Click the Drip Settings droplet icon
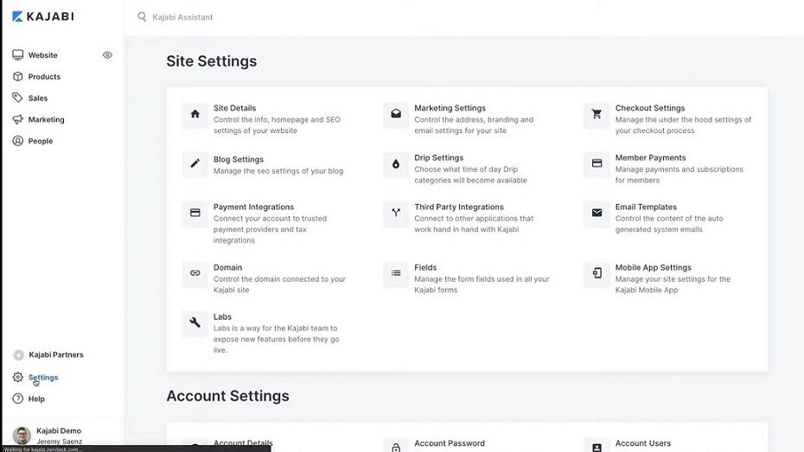This screenshot has width=804, height=452. click(x=396, y=164)
